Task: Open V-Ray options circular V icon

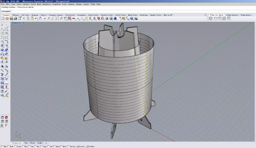Action: click(x=211, y=19)
